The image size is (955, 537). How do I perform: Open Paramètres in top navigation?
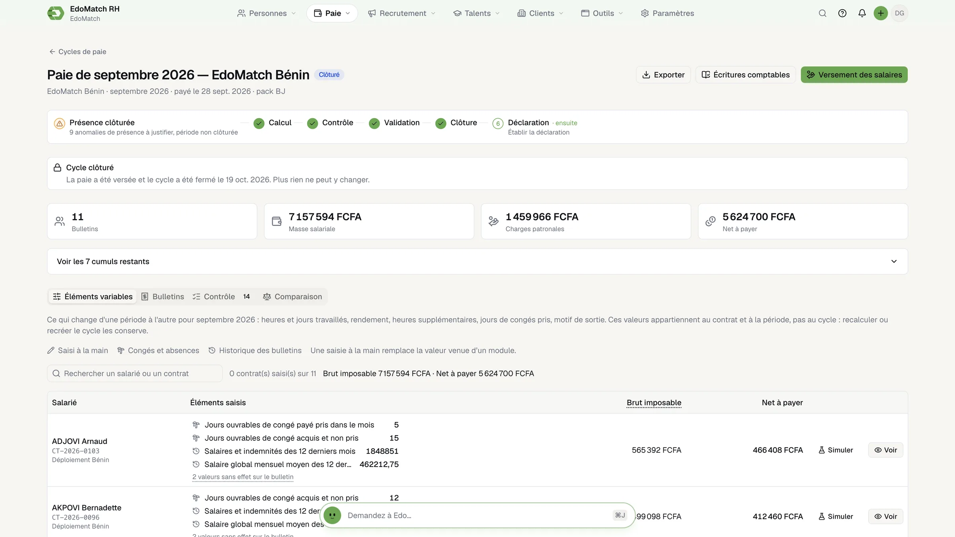pos(667,13)
